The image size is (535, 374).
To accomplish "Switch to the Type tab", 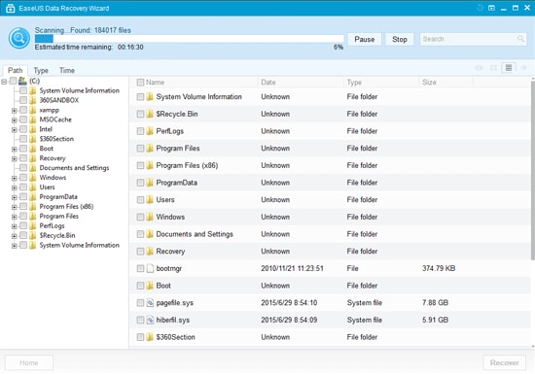I will [x=41, y=70].
